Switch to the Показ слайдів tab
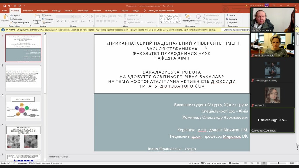 [83, 11]
